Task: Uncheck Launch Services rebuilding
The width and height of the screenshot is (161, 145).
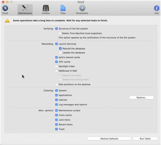Action: tap(56, 44)
